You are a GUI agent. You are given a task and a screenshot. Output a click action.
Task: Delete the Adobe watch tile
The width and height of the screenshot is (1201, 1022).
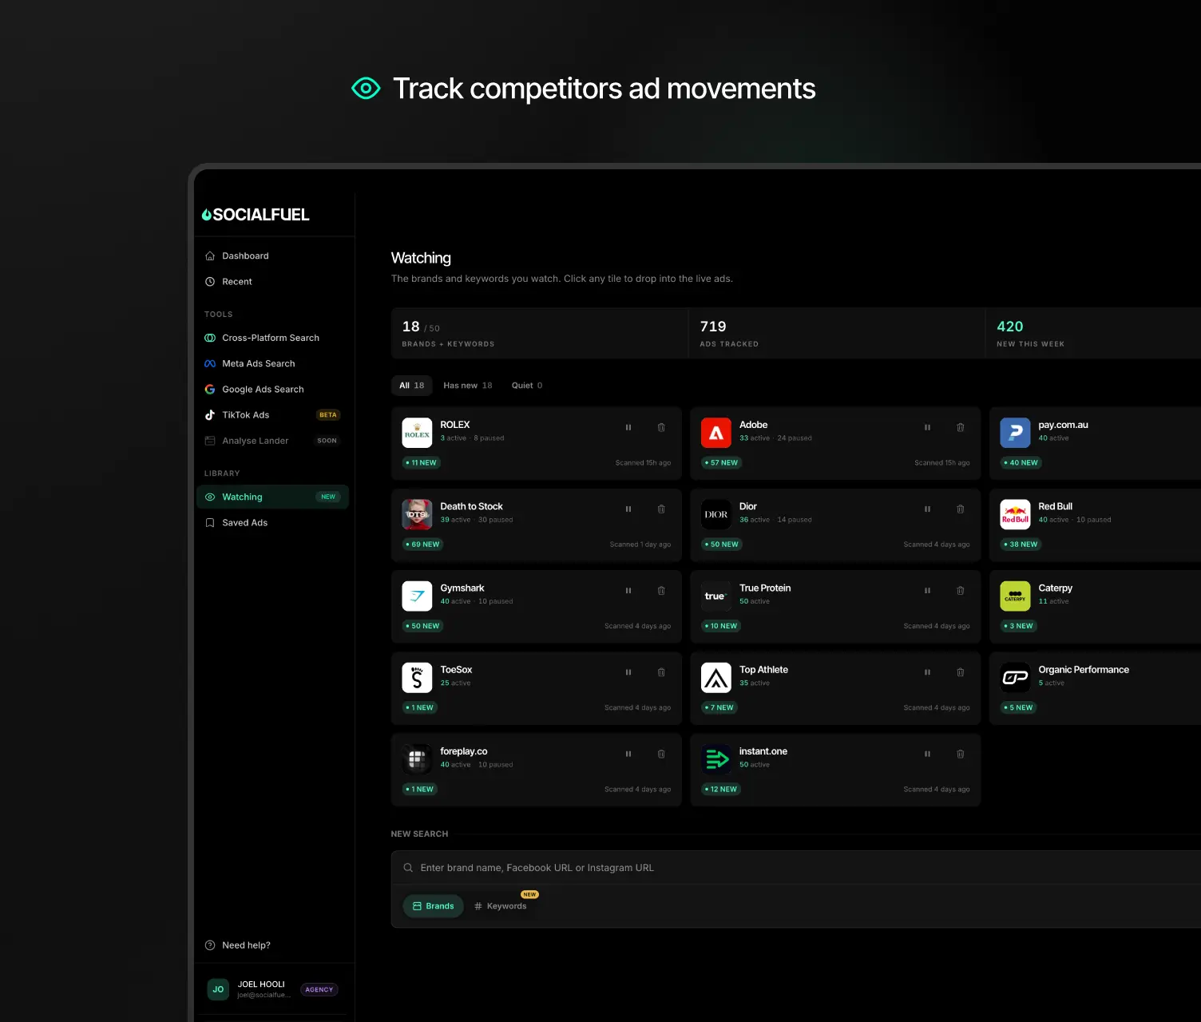click(961, 427)
